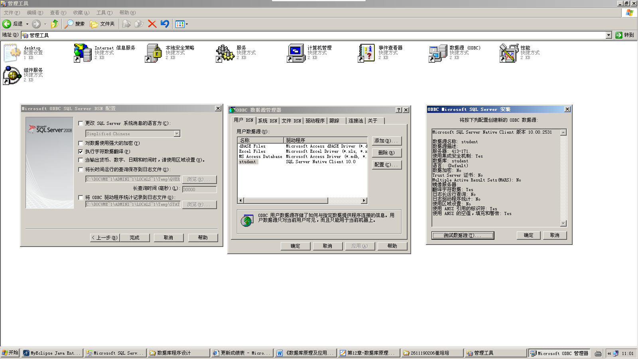638x359 pixels.
Task: Open the Simplified Chinese language dropdown
Action: (177, 134)
